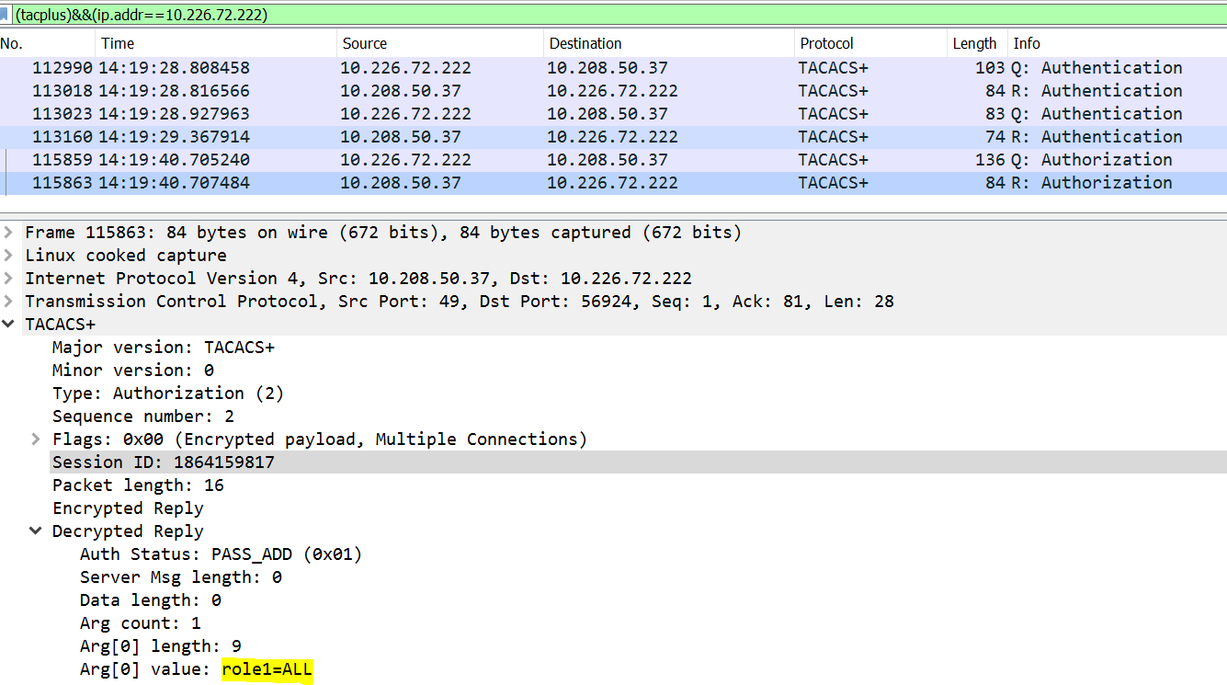Select Type: Authorization (2) field
Screen dimensions: 1227x685
[168, 394]
